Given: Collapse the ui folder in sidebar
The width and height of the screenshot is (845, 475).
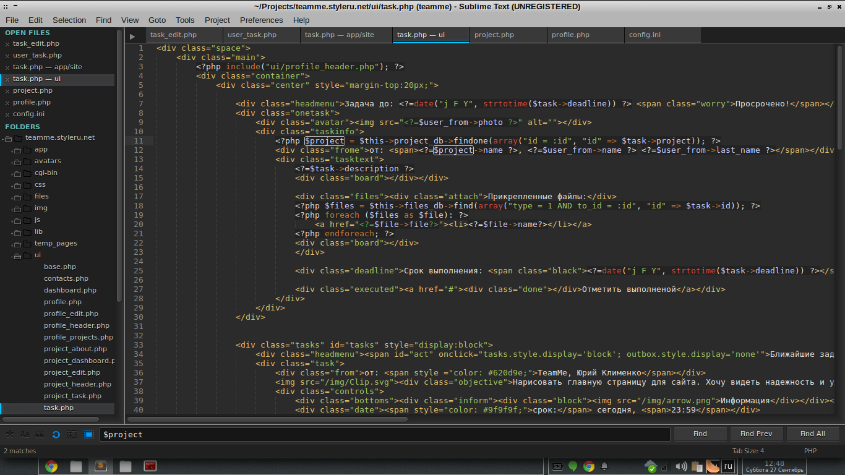Looking at the screenshot, I should (x=15, y=255).
